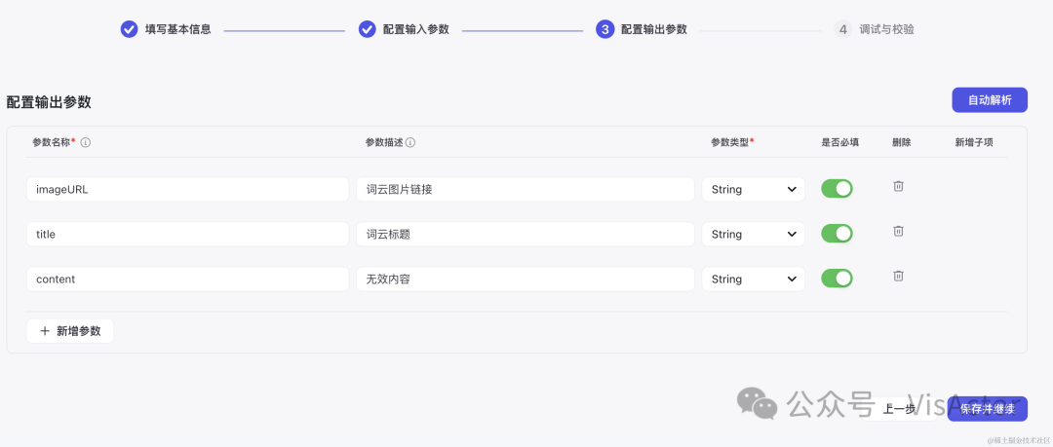Delete the title parameter row

[x=898, y=231]
